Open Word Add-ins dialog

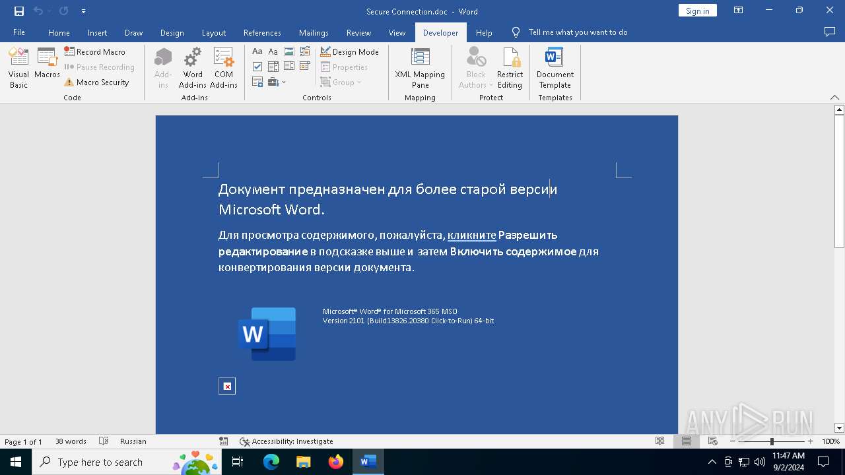(193, 69)
